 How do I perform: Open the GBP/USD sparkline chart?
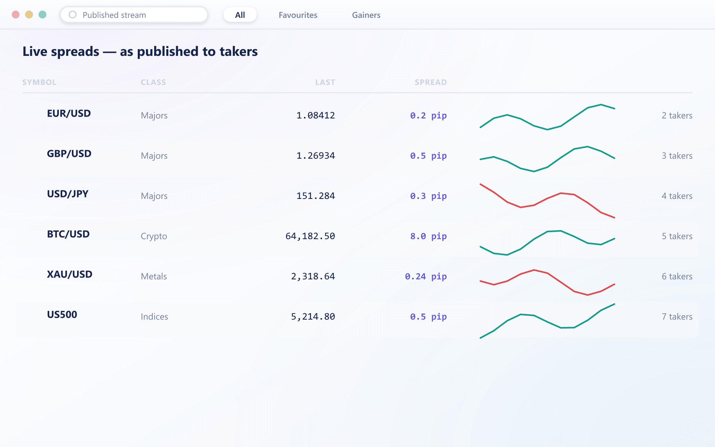[x=547, y=159]
